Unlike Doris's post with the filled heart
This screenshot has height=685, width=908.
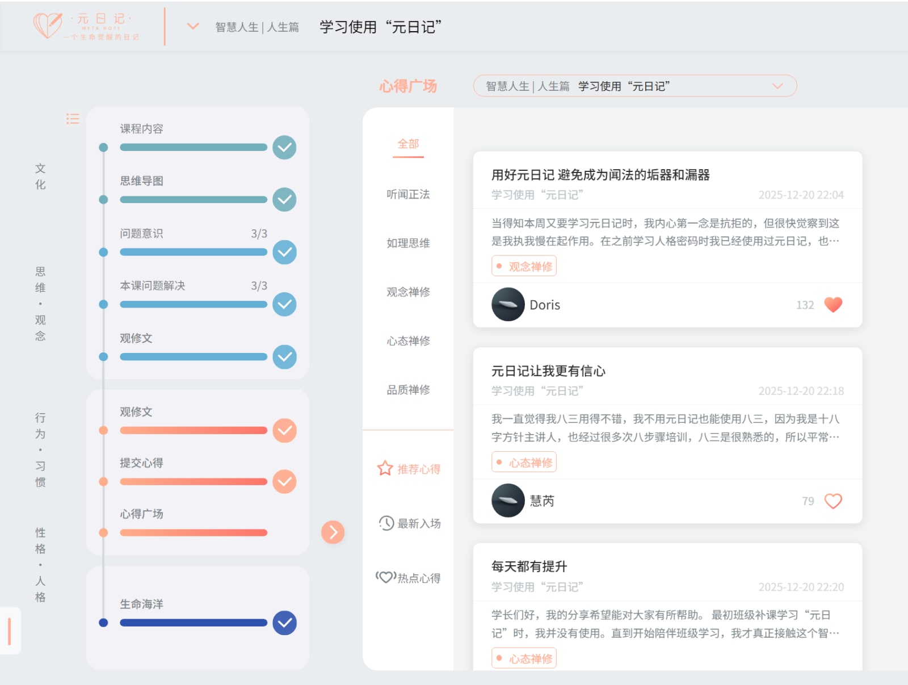click(833, 305)
